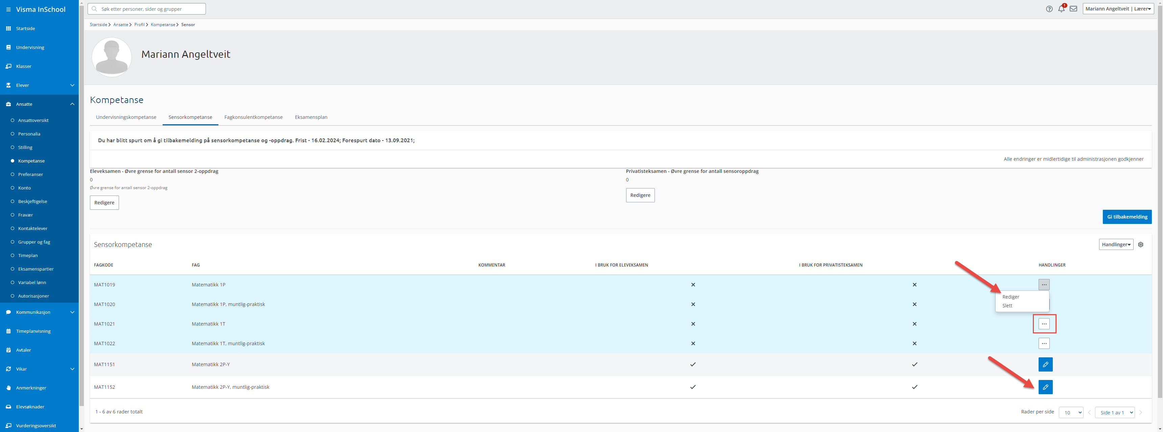
Task: Click Redigere under Privatisteksamen limit
Action: click(x=640, y=195)
